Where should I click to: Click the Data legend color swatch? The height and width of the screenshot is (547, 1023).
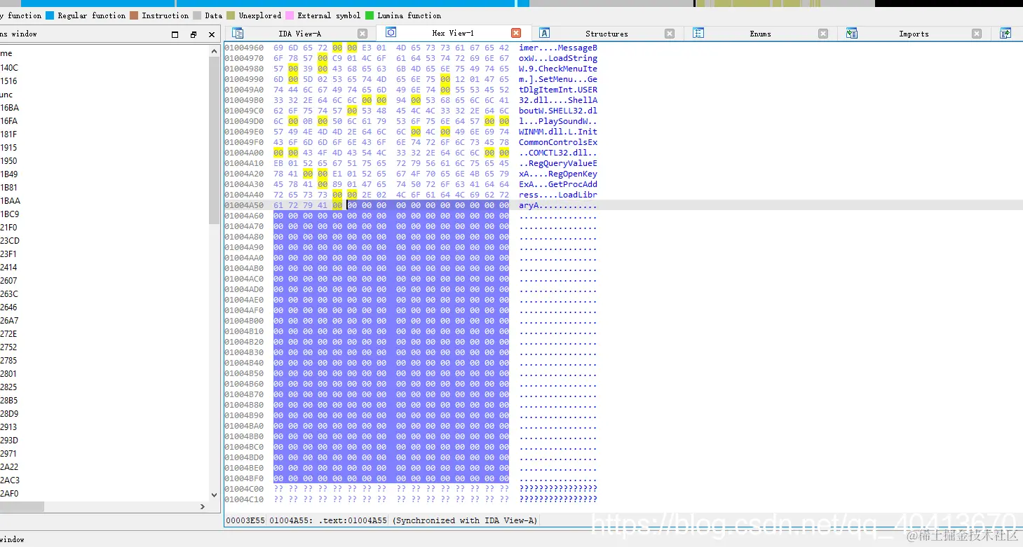click(x=197, y=15)
